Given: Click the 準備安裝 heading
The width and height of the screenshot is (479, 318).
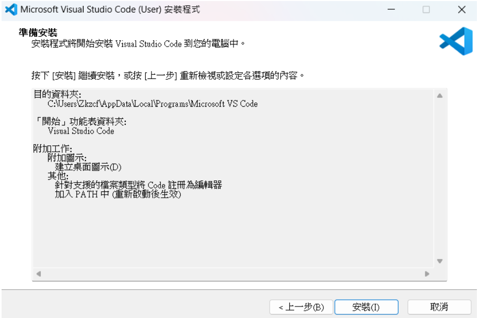Looking at the screenshot, I should pos(38,32).
